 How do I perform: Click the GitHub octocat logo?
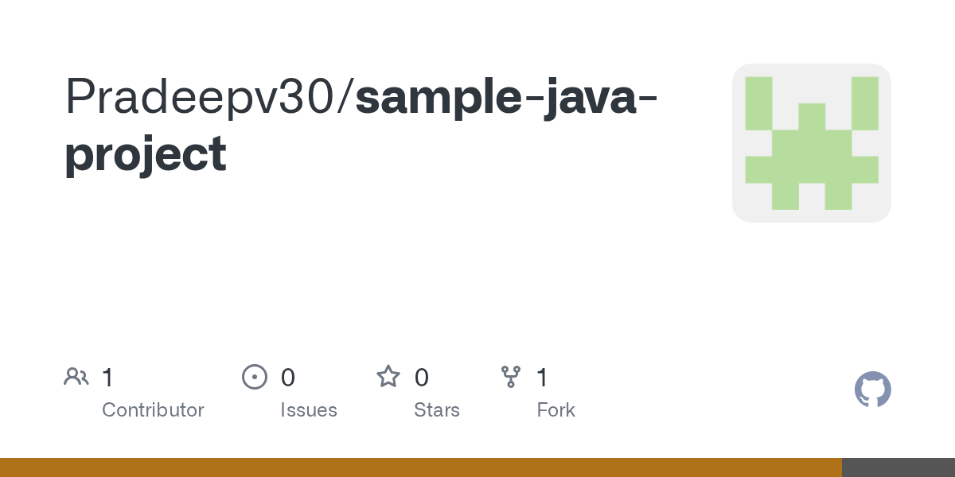(873, 390)
